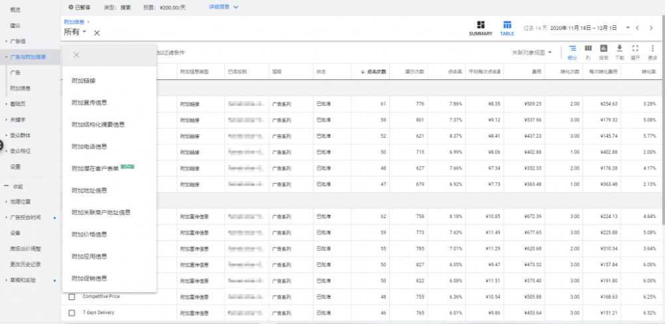Open the 细分 segment icon
665x324 pixels.
click(572, 49)
